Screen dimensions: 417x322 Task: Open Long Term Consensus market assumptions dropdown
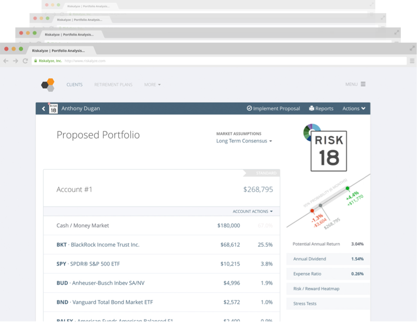pos(244,141)
